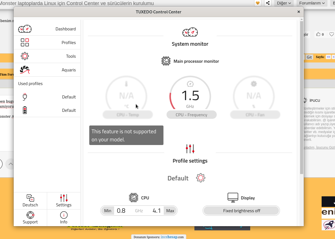The height and width of the screenshot is (239, 335).
Task: Click first page << link in forum
Action: [328, 57]
